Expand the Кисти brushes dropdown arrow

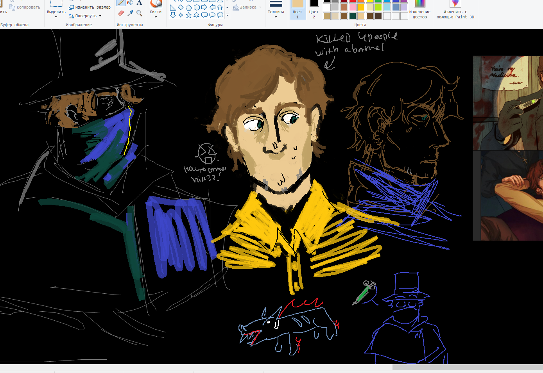click(x=156, y=17)
